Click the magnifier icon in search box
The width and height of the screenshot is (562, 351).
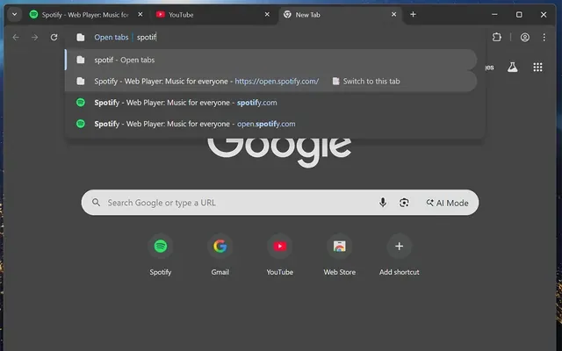click(96, 203)
